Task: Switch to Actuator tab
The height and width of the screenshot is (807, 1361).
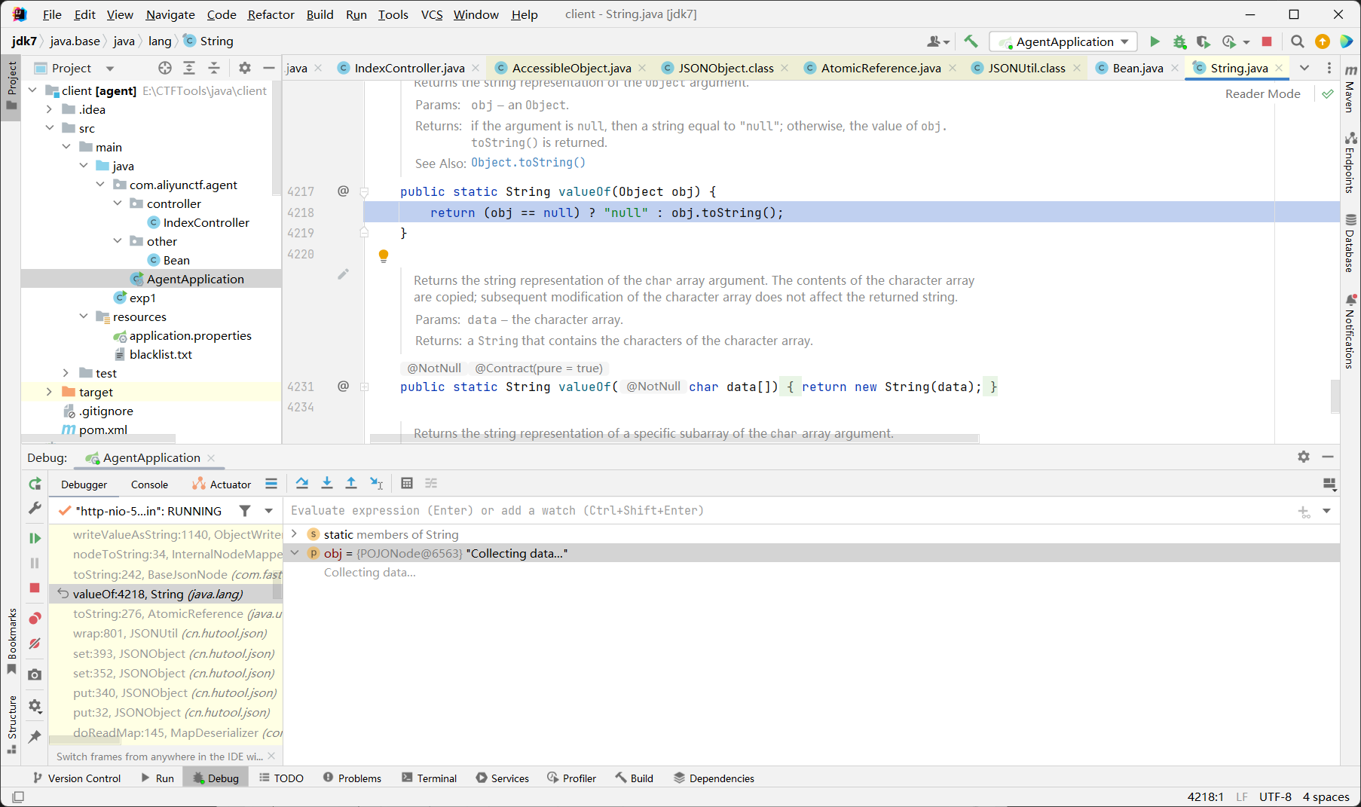Action: point(222,485)
